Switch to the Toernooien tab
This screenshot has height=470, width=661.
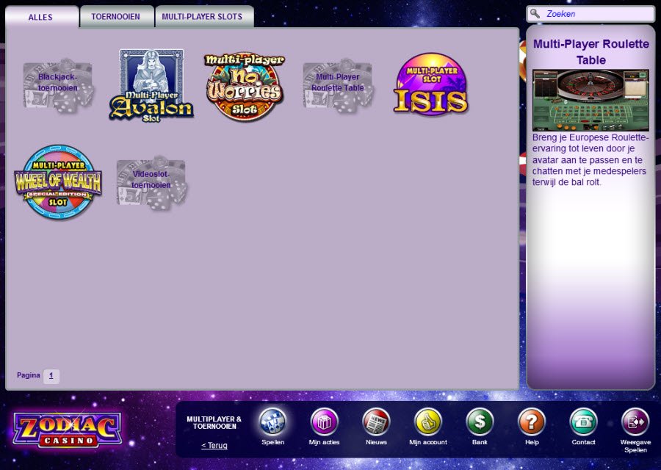tap(116, 17)
